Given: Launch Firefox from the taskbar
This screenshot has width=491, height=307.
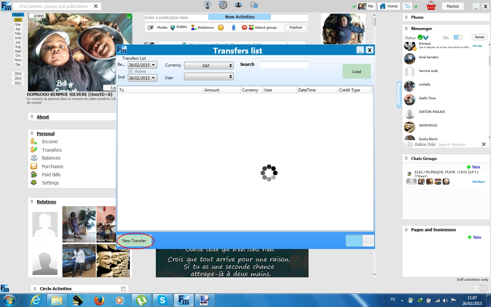Looking at the screenshot, I should 99,300.
